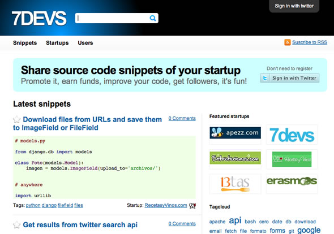
Task: Click the orange RSS feed icon
Action: click(288, 42)
